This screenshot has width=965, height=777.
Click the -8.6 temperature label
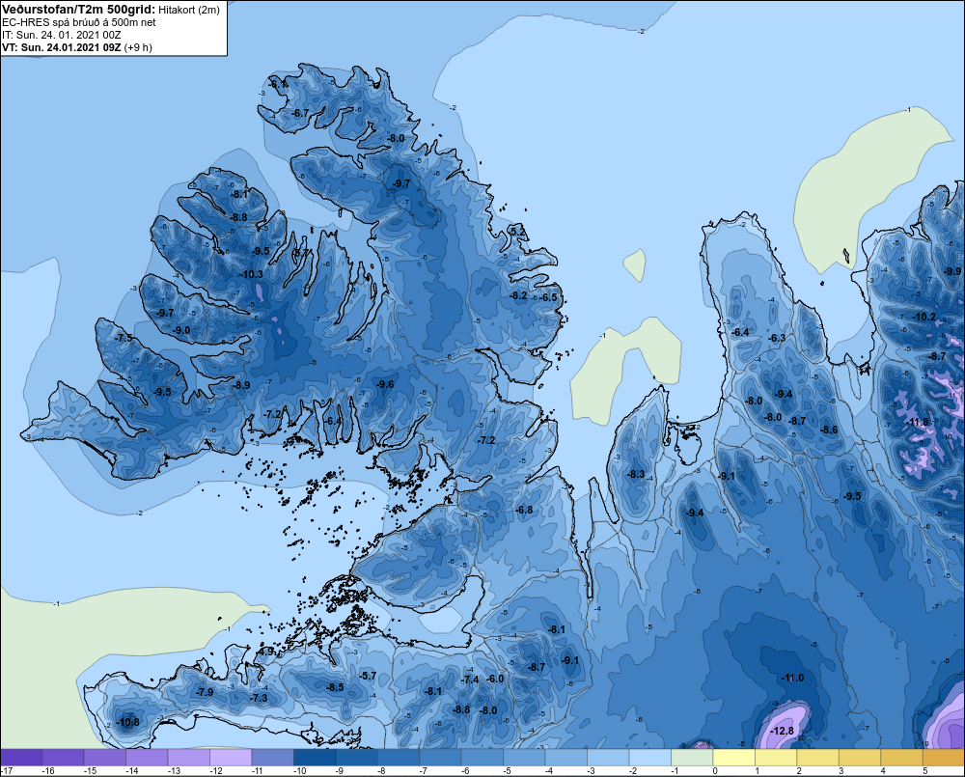point(829,430)
